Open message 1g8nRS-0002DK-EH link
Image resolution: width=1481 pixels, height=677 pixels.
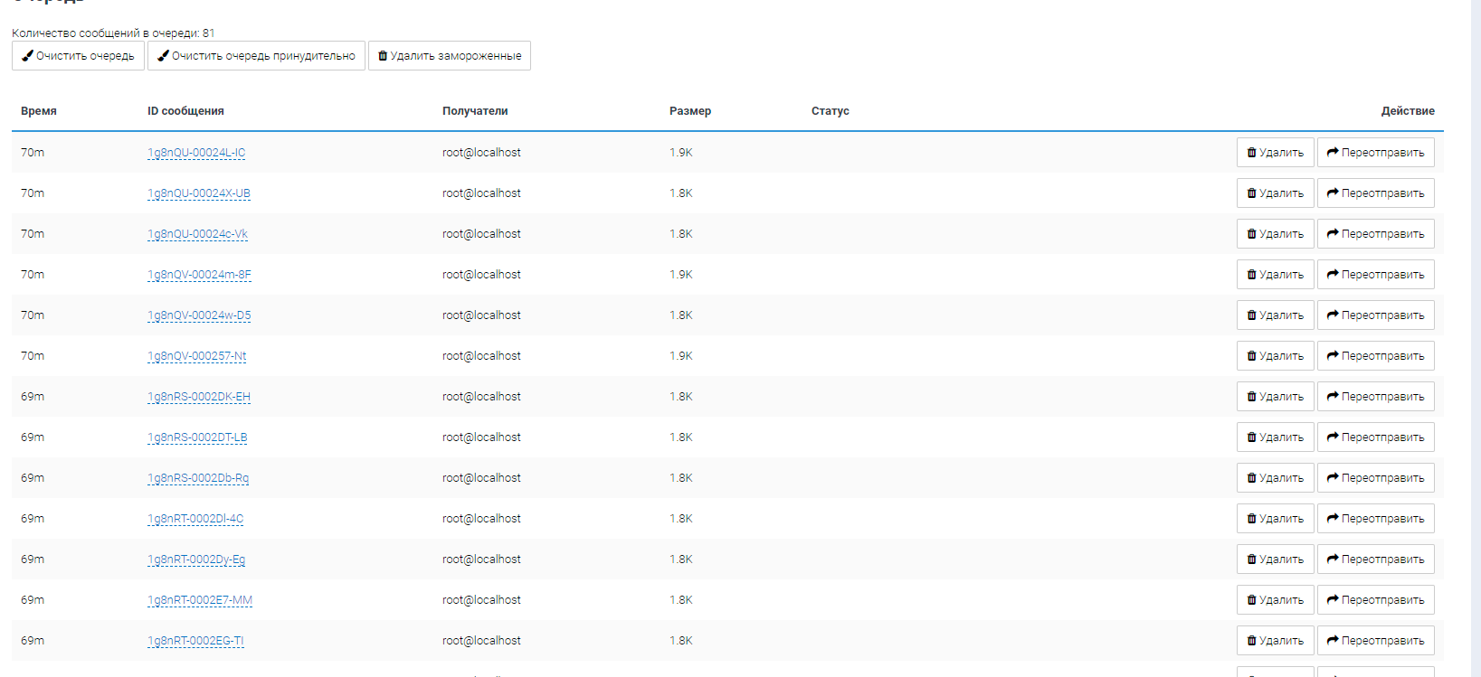199,397
